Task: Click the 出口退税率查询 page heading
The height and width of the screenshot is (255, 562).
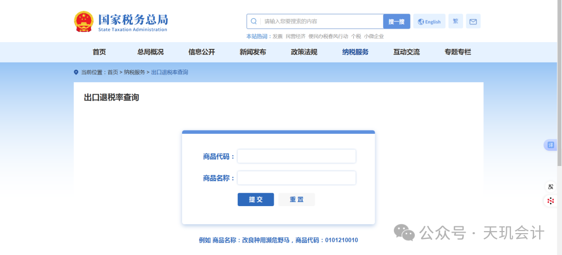Action: click(111, 97)
